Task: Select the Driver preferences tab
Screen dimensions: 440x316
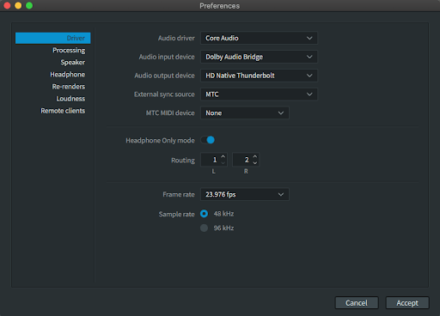Action: coord(53,38)
